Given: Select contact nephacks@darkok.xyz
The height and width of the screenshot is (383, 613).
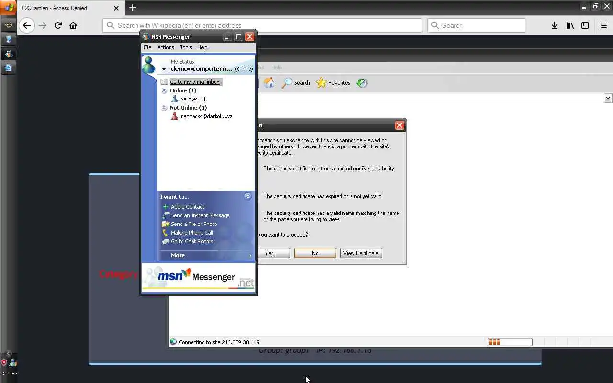Looking at the screenshot, I should click(x=206, y=116).
